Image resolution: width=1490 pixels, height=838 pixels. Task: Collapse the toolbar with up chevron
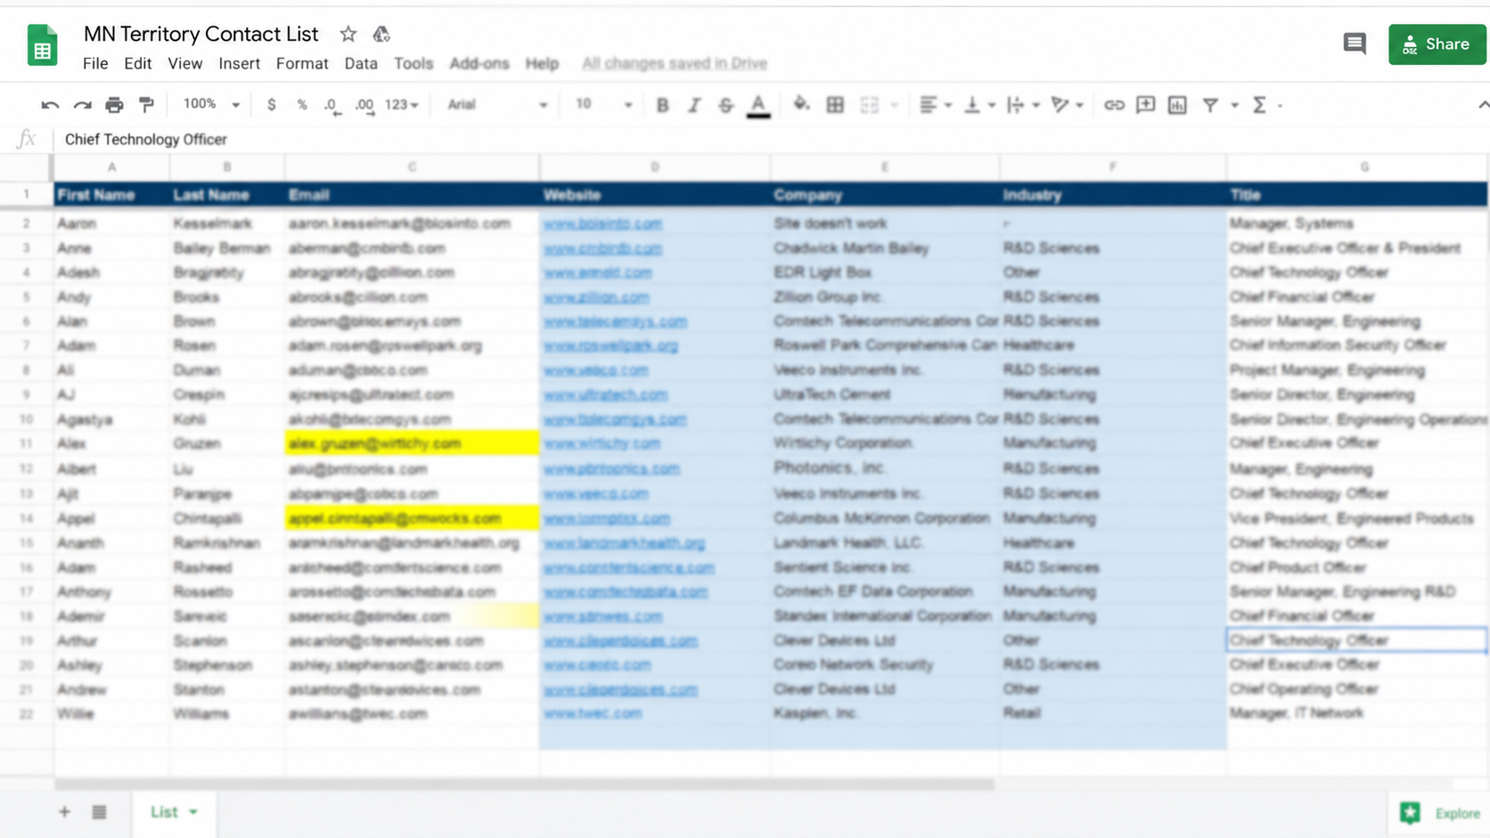1482,105
